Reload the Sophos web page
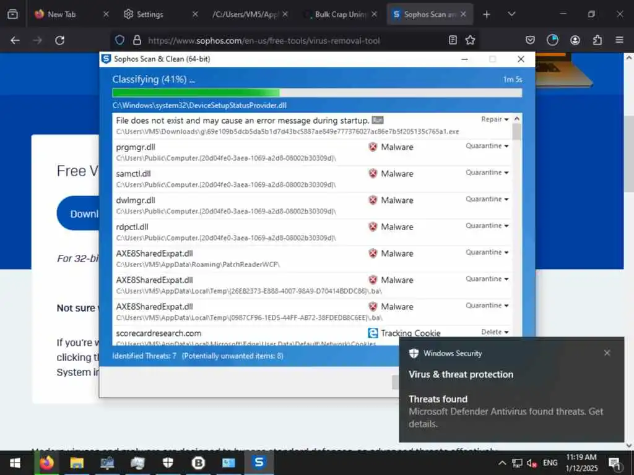The height and width of the screenshot is (475, 634). click(x=60, y=40)
